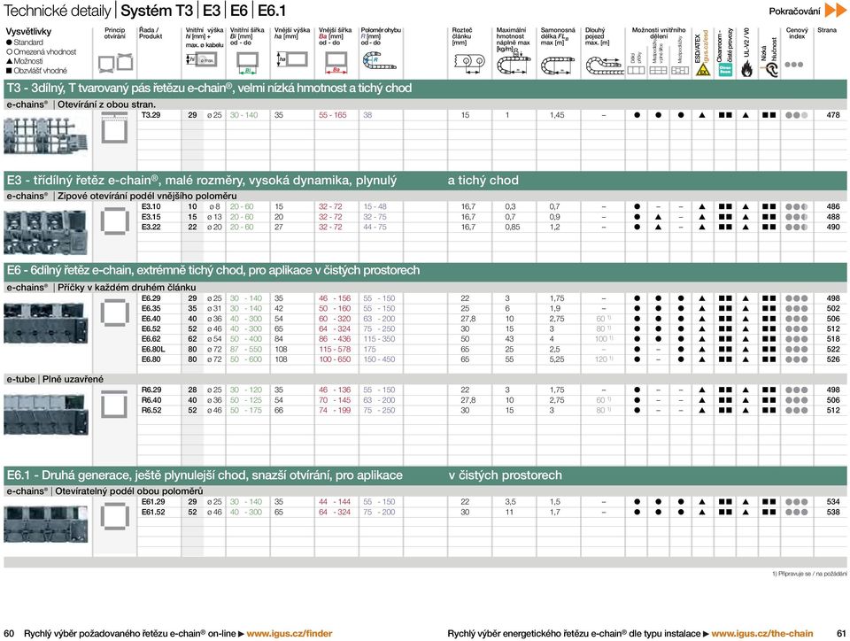Click the Princip otevírání header icon
850x641 pixels.
(115, 62)
